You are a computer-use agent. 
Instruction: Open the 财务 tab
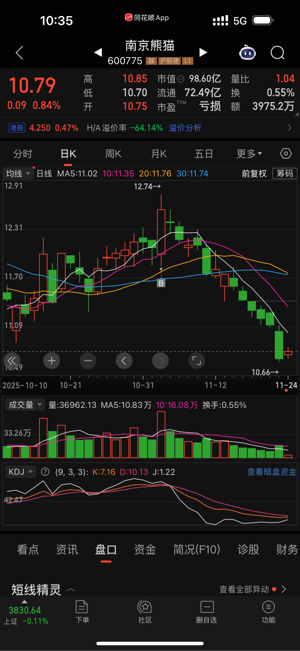(x=287, y=550)
